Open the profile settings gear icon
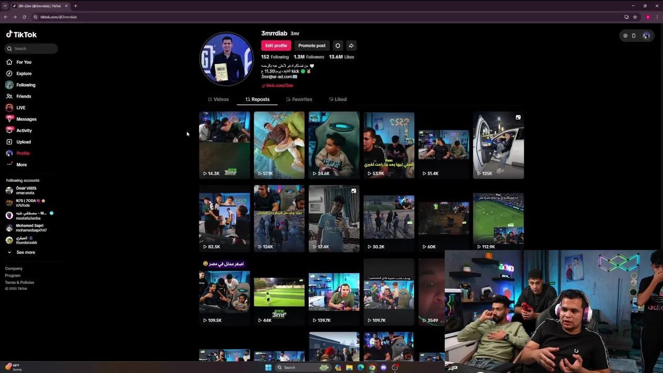The image size is (663, 373). [x=338, y=46]
